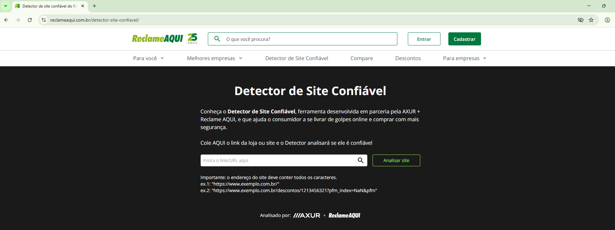
Task: Click the white ReclameAQUI logo at bottom
Action: click(x=344, y=215)
